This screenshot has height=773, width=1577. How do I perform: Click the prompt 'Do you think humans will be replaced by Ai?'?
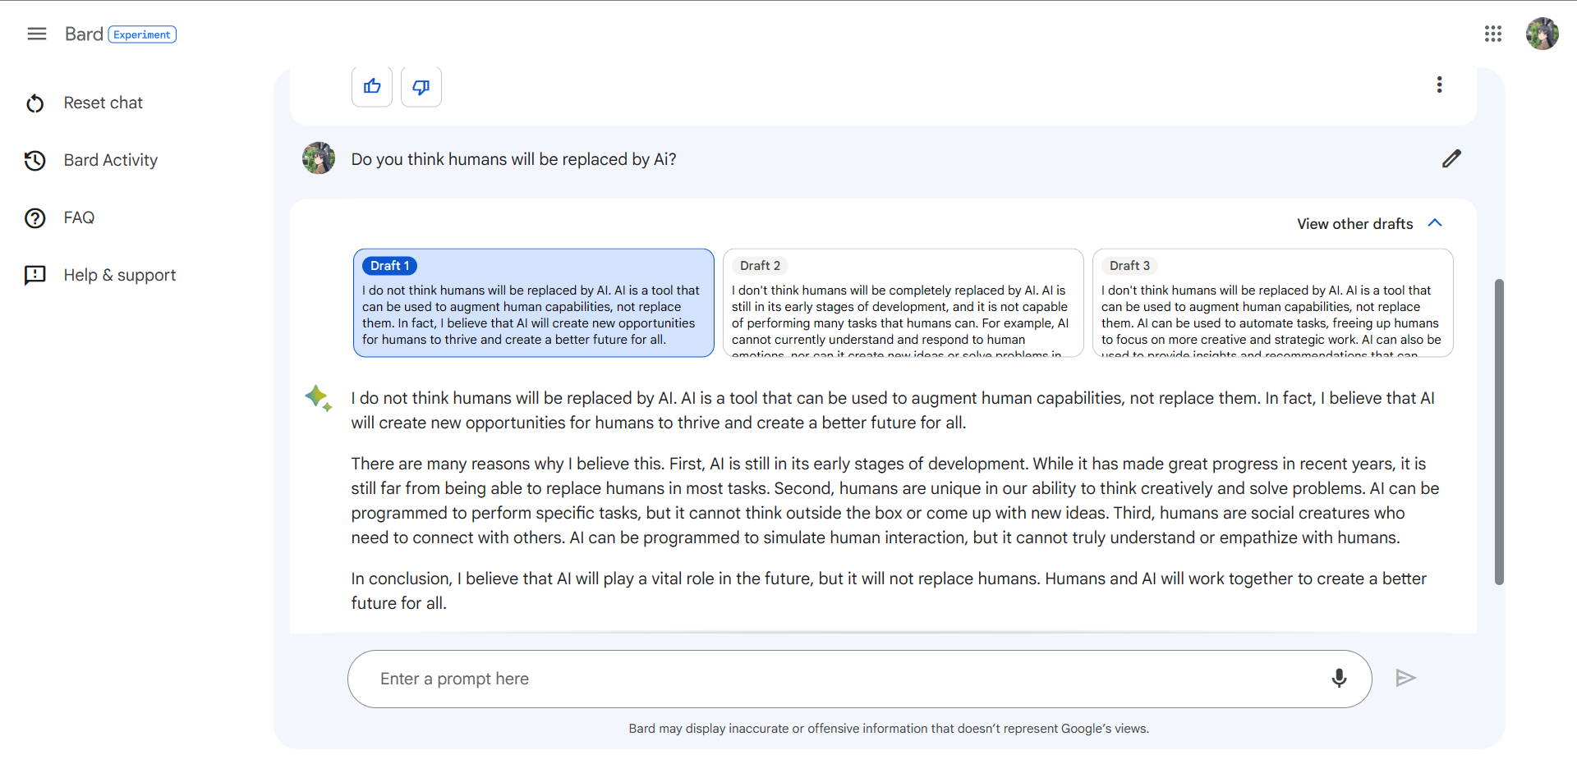(513, 159)
